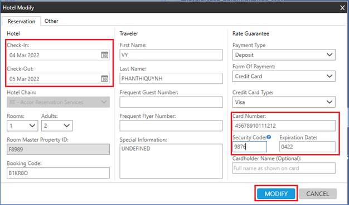The height and width of the screenshot is (205, 349).
Task: Open the Credit Card Type dropdown showing Visa
Action: click(x=284, y=102)
